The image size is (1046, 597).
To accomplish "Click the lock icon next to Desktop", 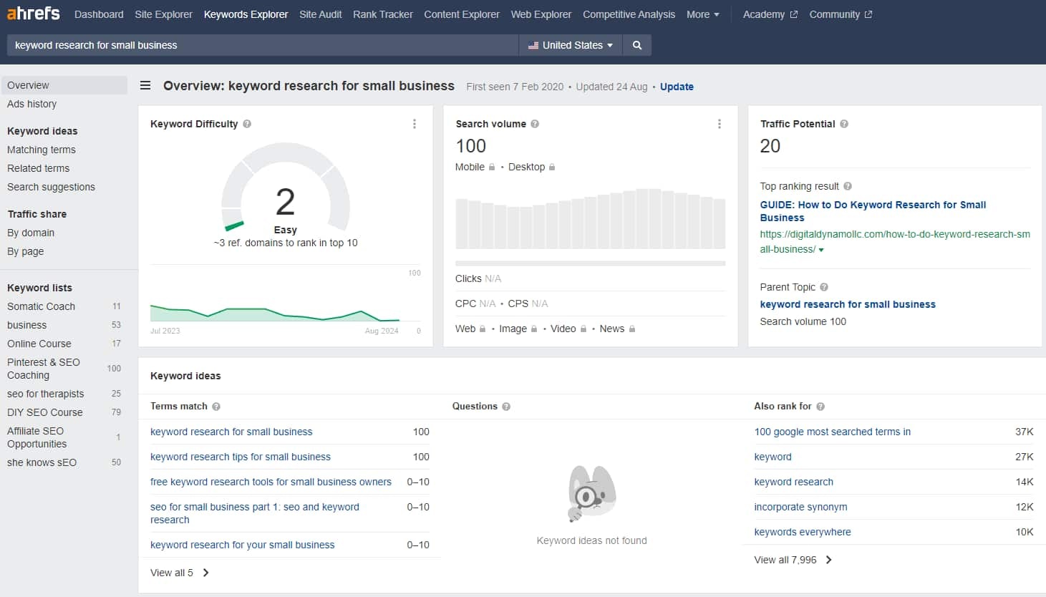I will pos(552,168).
